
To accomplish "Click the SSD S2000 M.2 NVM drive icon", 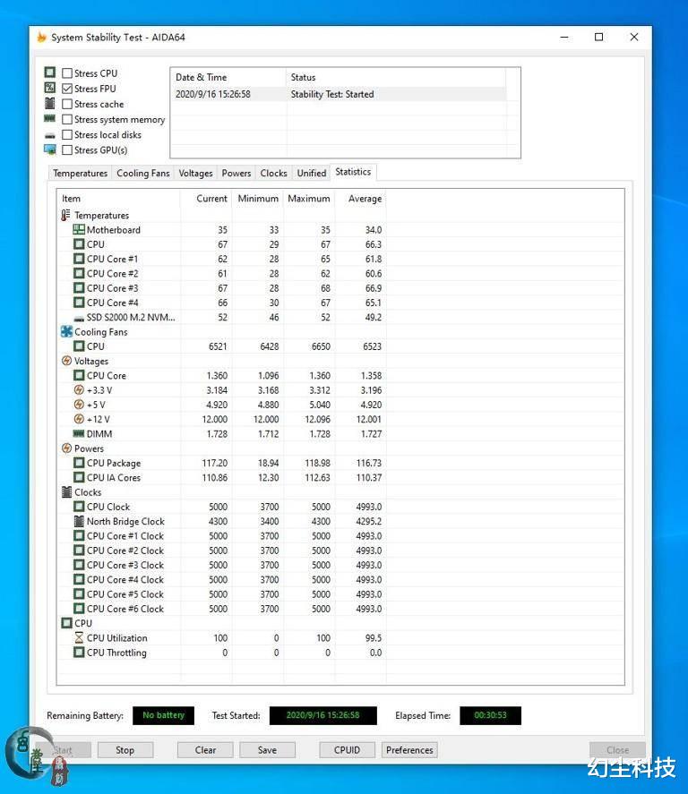I will (79, 319).
